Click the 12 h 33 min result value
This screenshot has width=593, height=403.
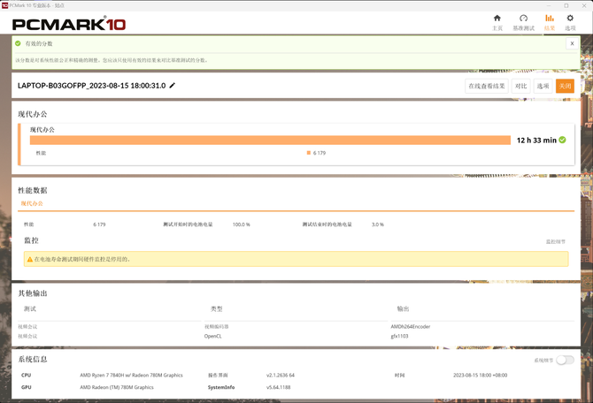[x=536, y=141]
